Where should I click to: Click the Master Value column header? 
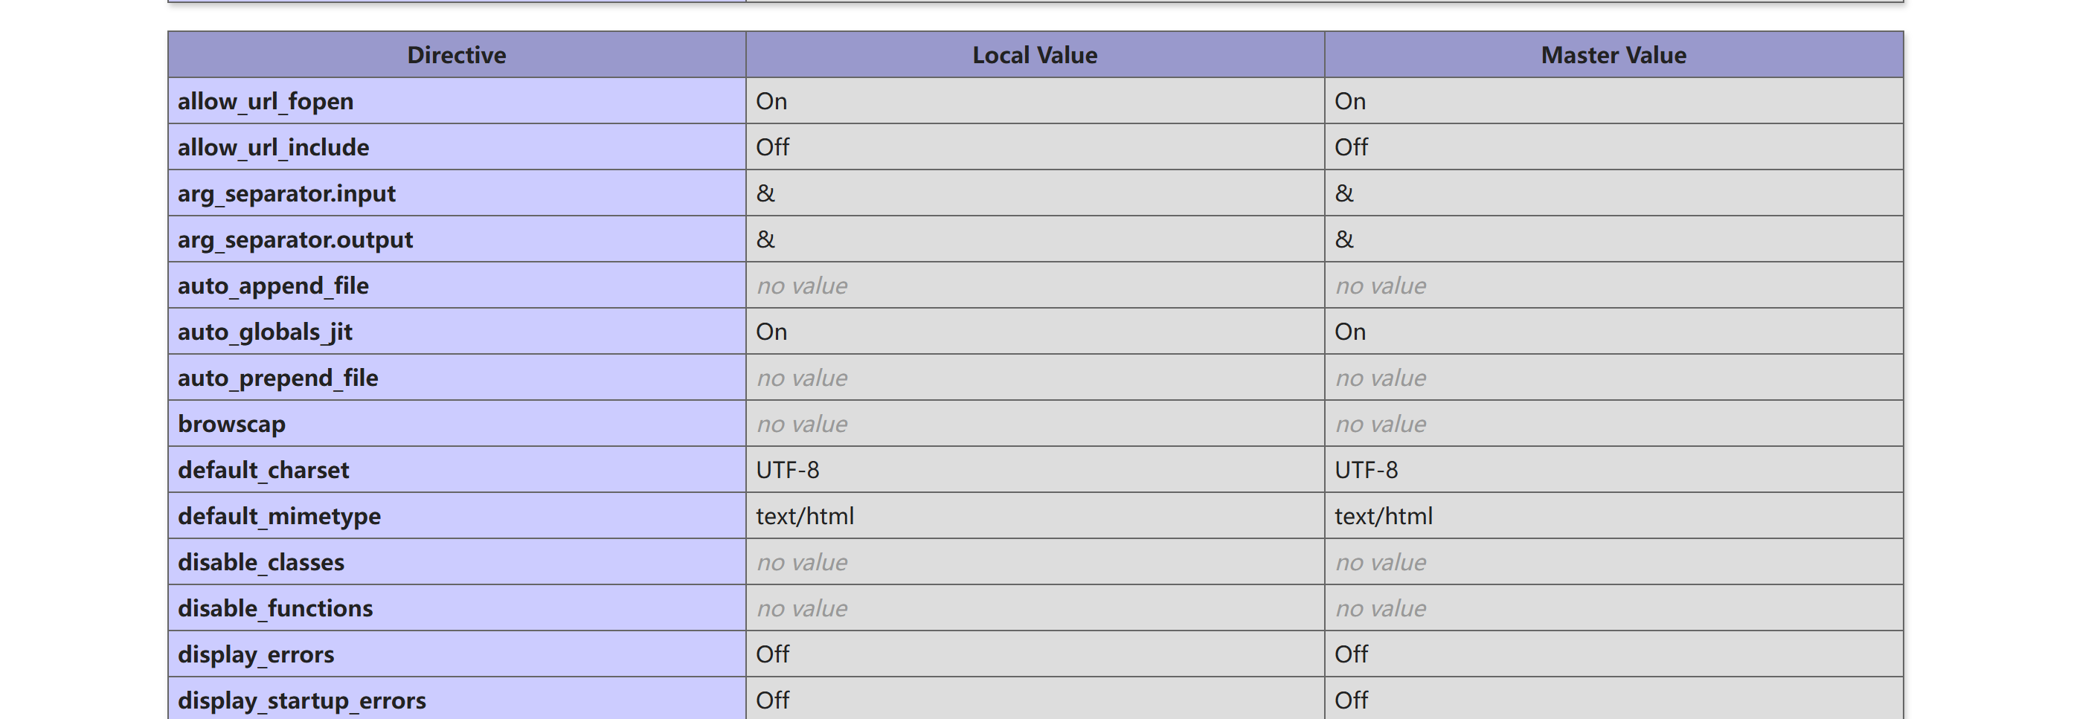[x=1613, y=54]
